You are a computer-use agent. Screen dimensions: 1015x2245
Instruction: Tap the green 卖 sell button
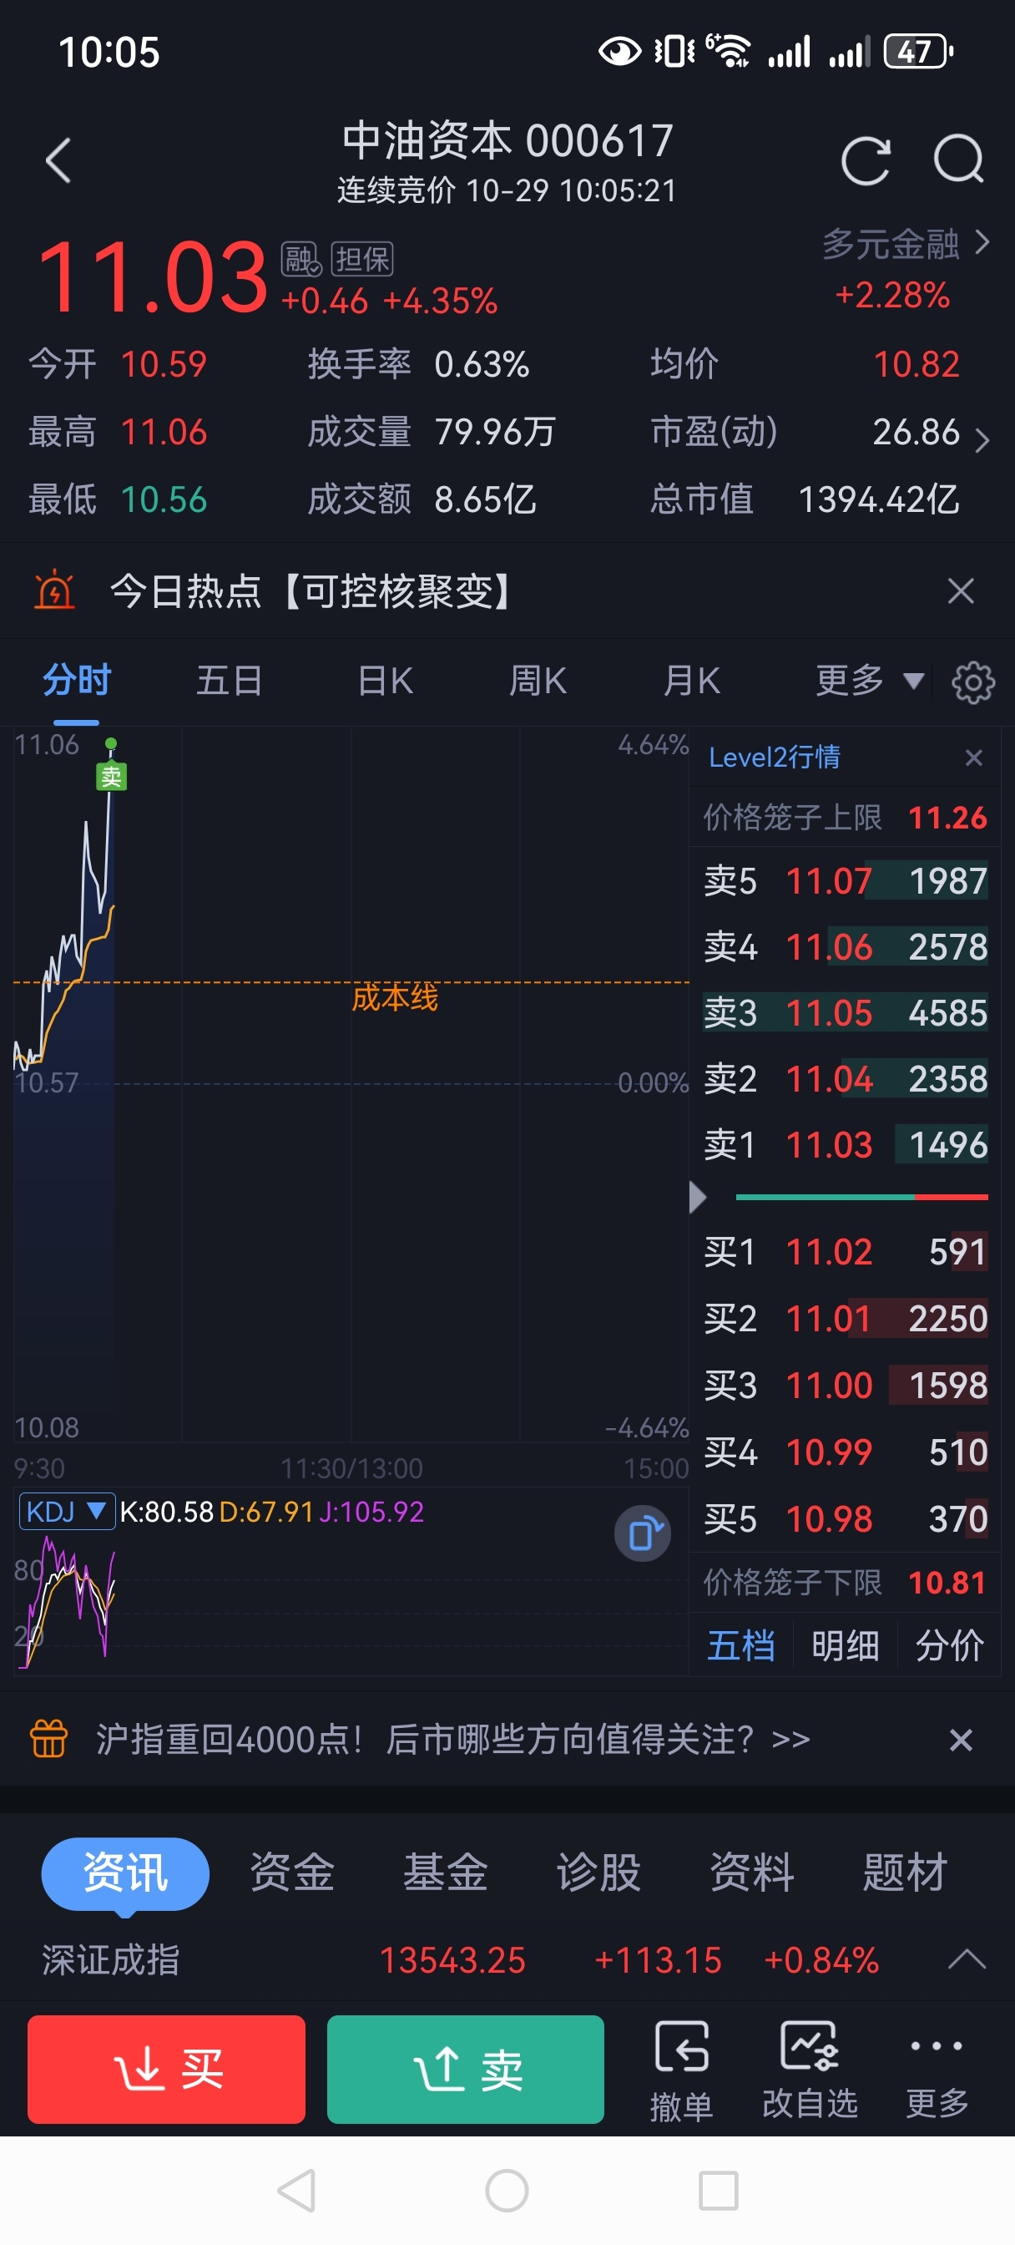pyautogui.click(x=465, y=2070)
